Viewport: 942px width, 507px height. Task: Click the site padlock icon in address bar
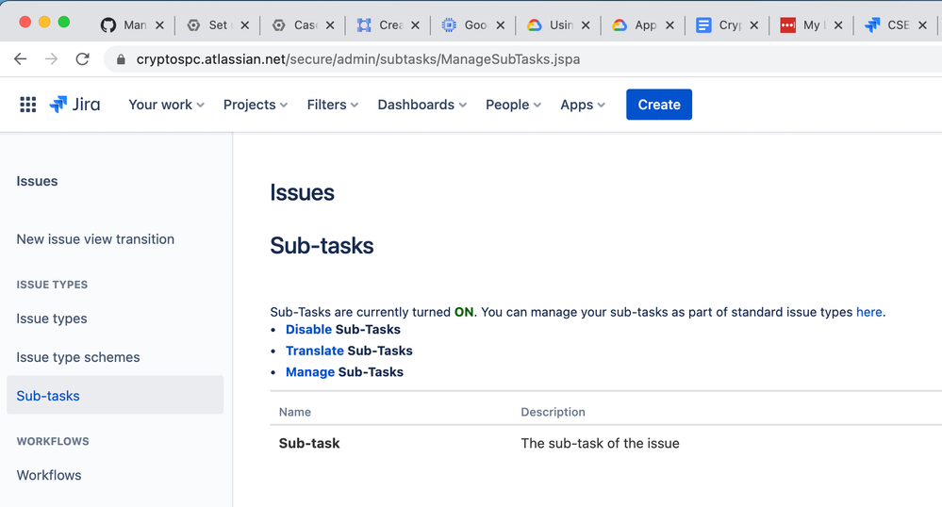coord(121,59)
